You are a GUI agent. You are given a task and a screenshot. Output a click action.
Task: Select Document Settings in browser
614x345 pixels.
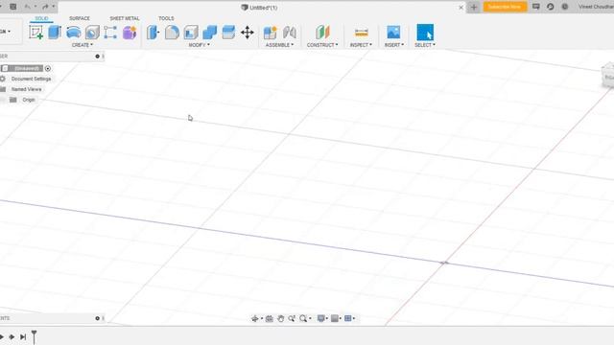coord(31,79)
